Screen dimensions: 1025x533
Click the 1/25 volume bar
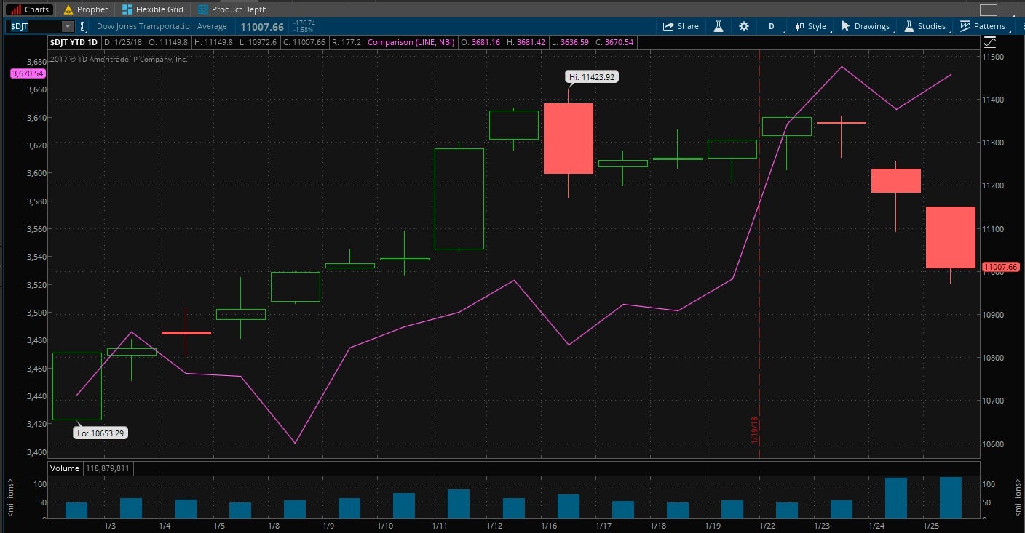click(x=950, y=497)
